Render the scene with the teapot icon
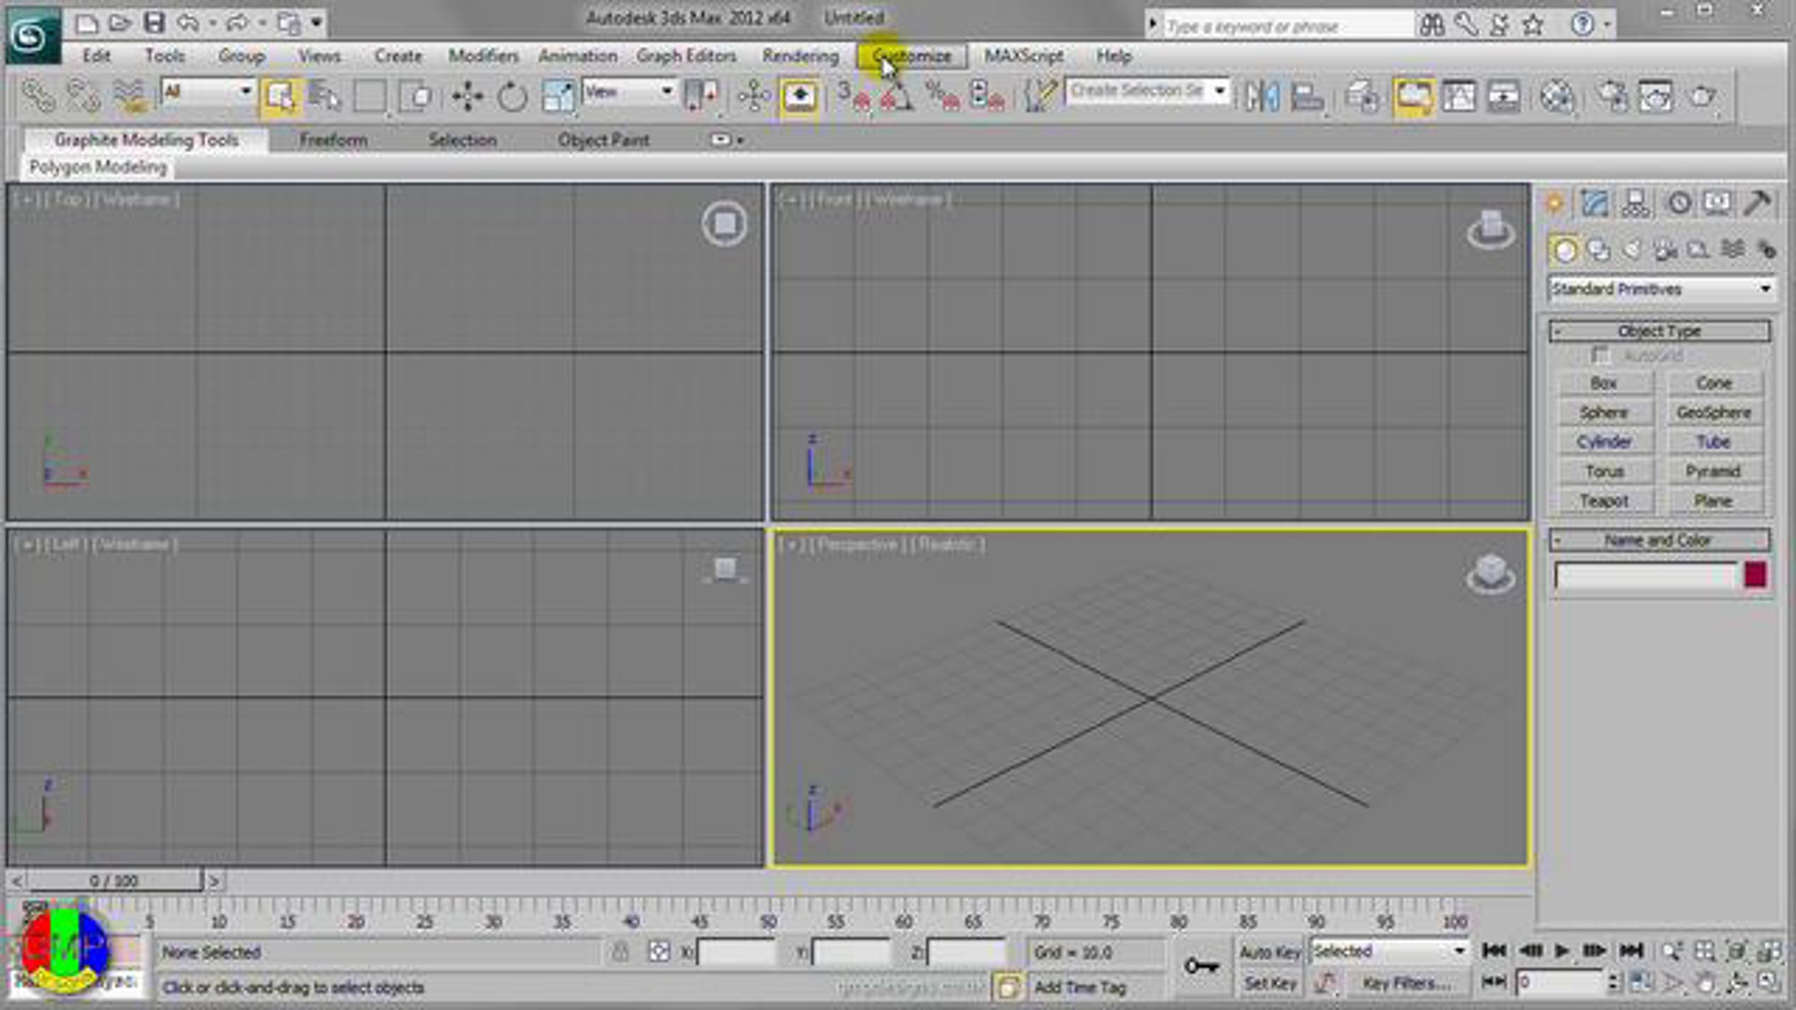Screen dimensions: 1796x1010 coord(1702,97)
